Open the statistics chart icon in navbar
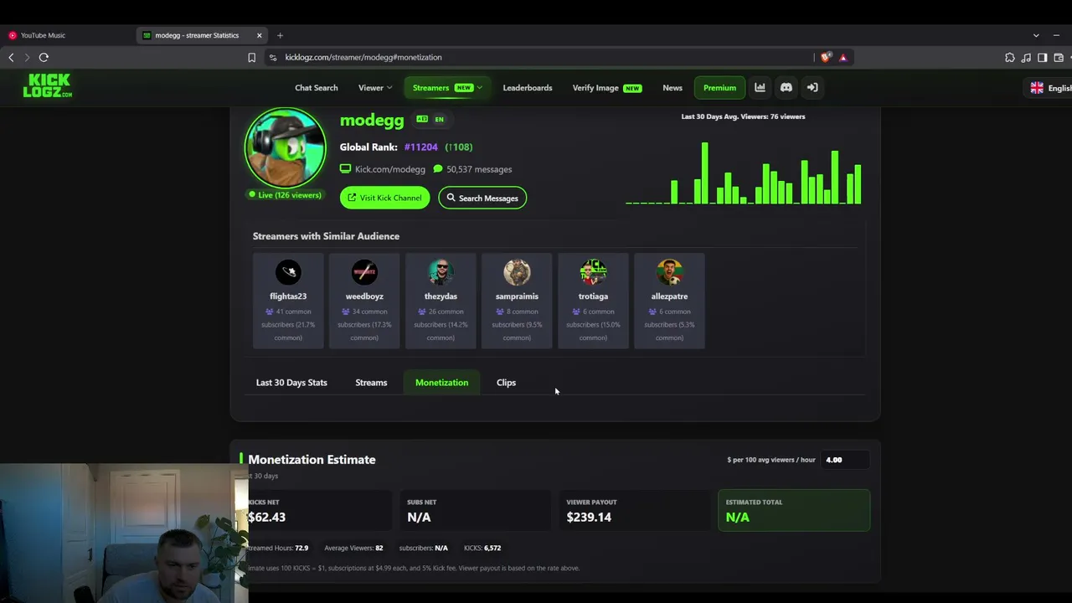Image resolution: width=1072 pixels, height=603 pixels. click(760, 87)
